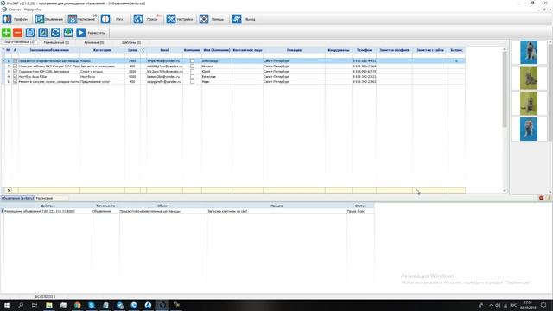Click the green download-tray import icon

(68, 33)
